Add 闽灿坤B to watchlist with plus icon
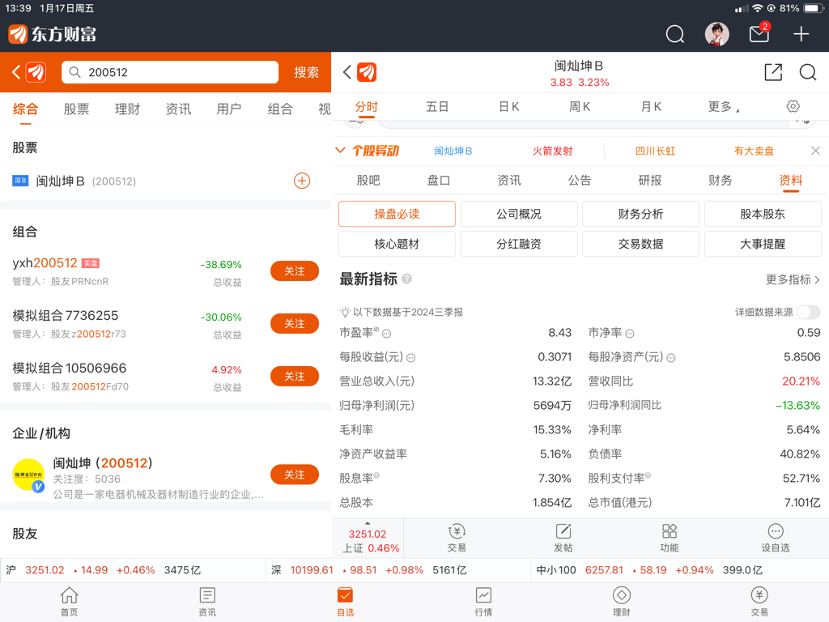829x622 pixels. click(302, 181)
